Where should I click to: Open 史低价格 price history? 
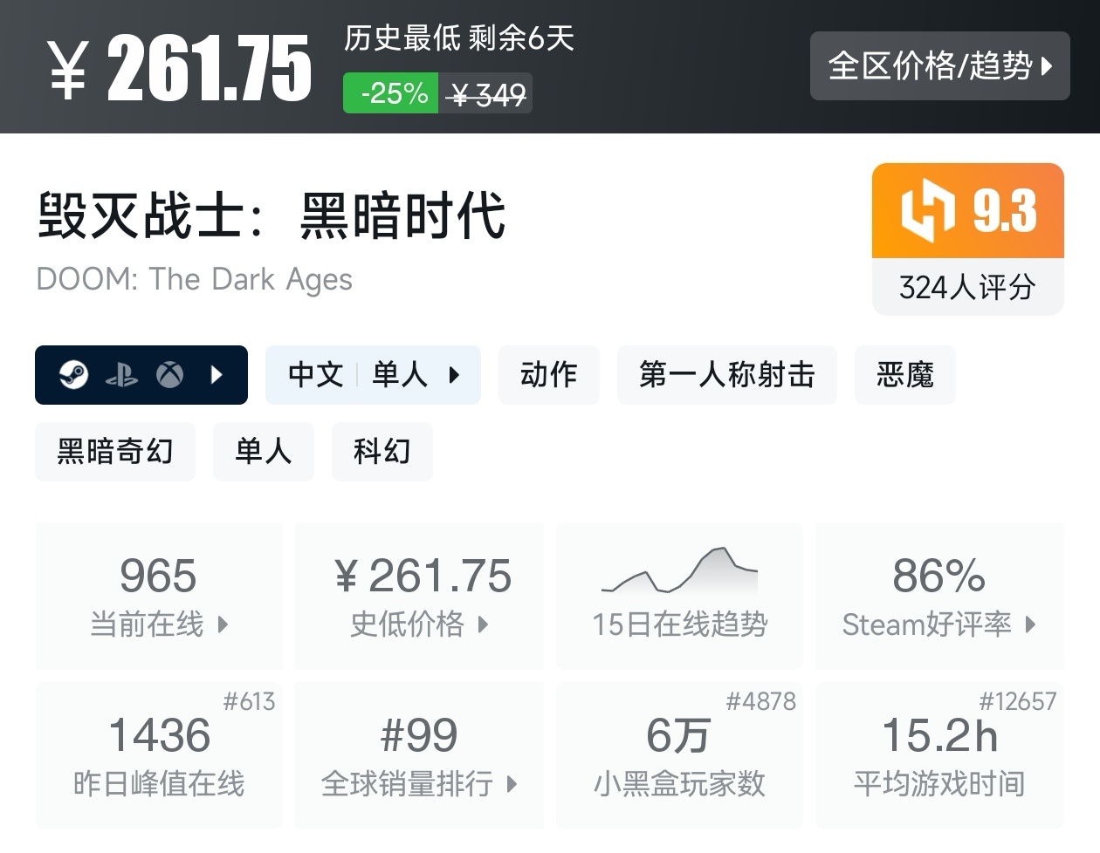(x=419, y=597)
